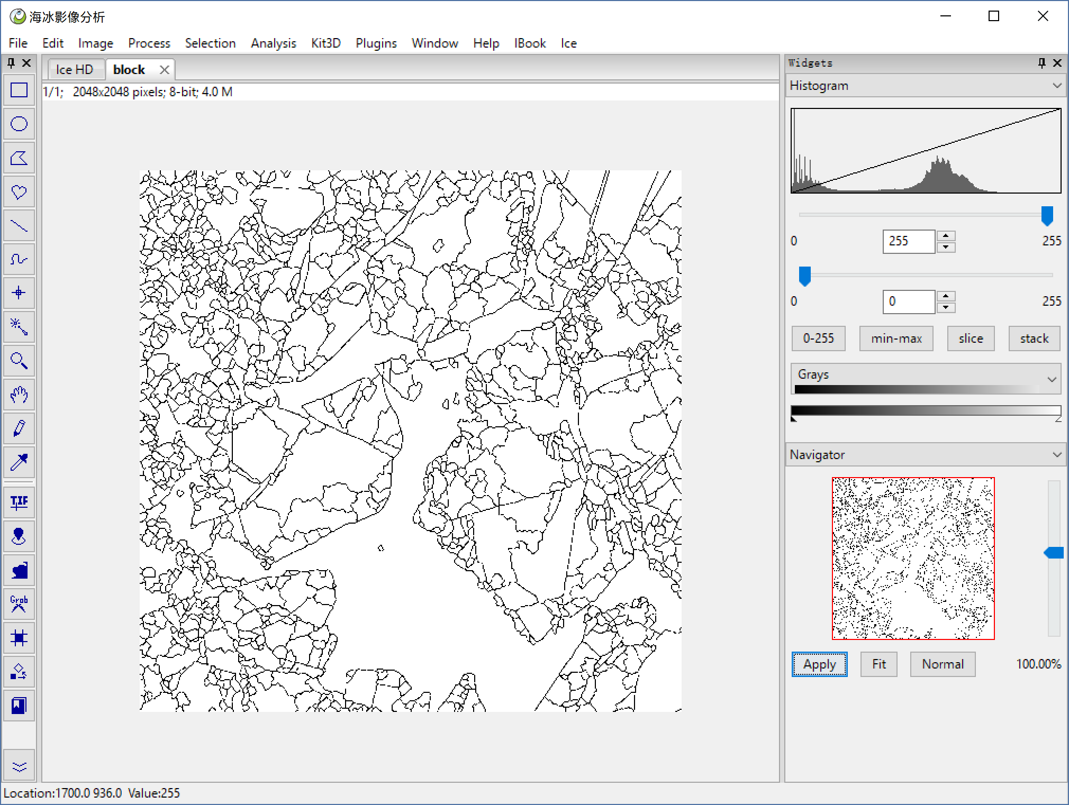Click the Grab tool icon
This screenshot has width=1069, height=805.
click(19, 603)
